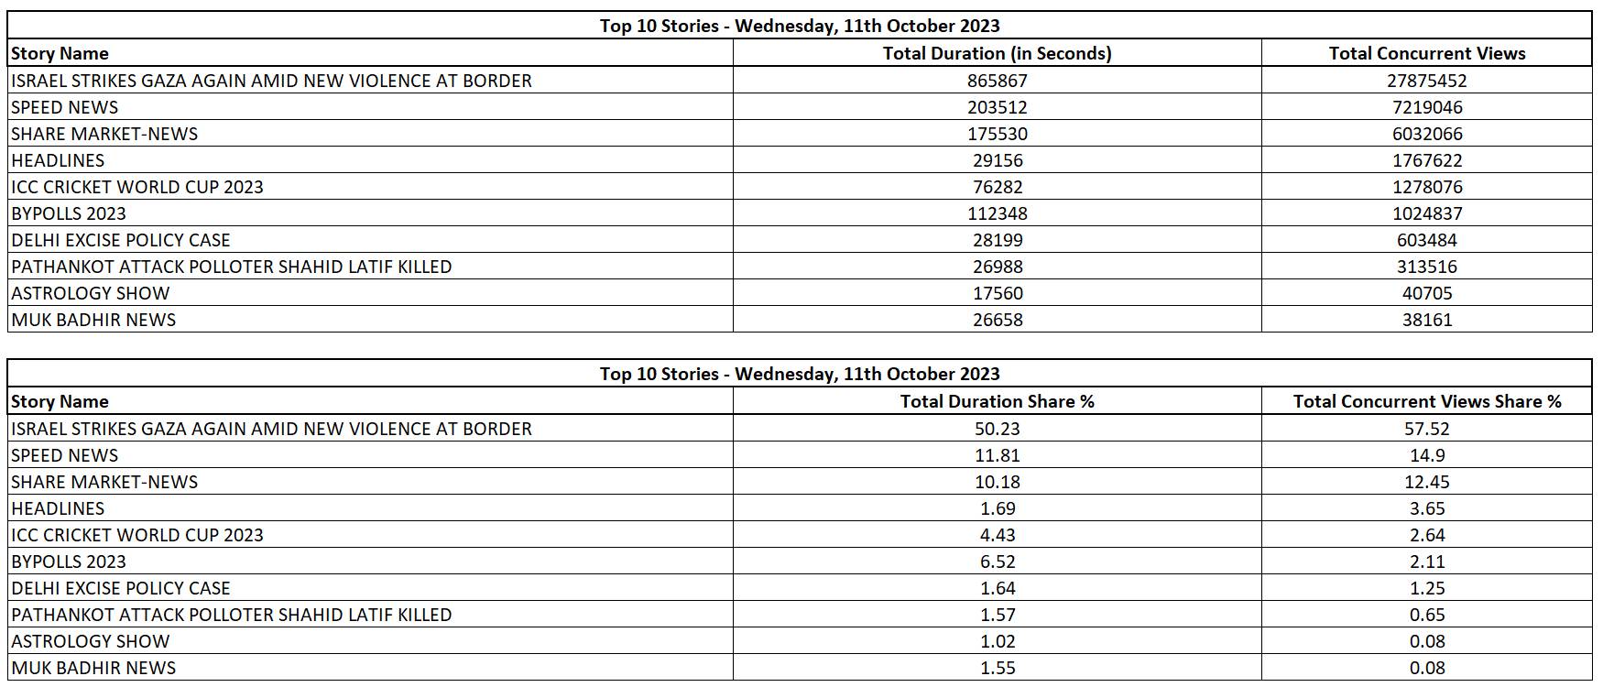1603x687 pixels.
Task: Click the "Total Duration Share %" column header
Action: 997,401
